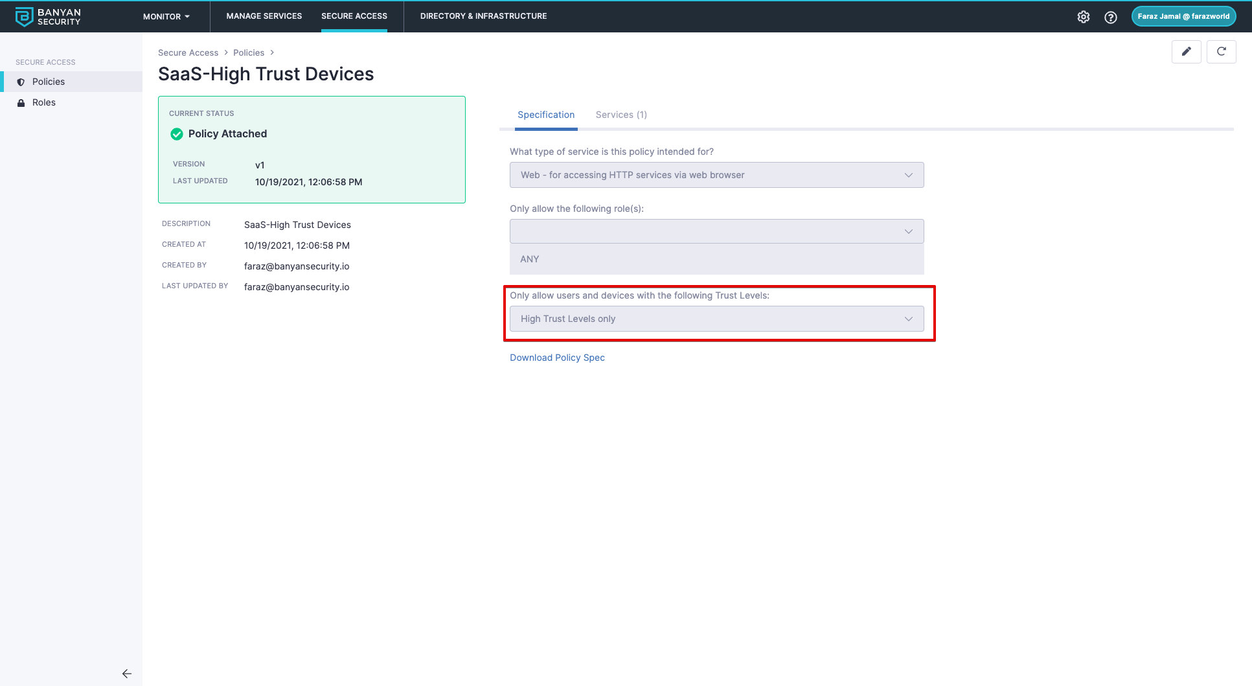Expand the Trust Levels dropdown
Screen dimensions: 1252x686
coord(716,319)
